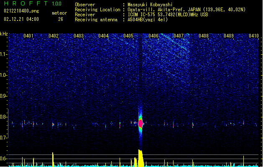Screen dimensions: 263x167
Task: Click the 0.9 kHz axis label
Action: tap(4, 96)
